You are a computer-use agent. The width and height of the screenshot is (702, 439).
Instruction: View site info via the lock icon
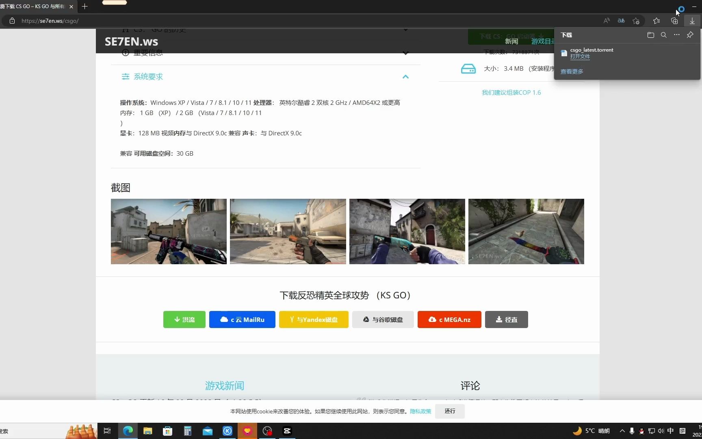click(12, 21)
